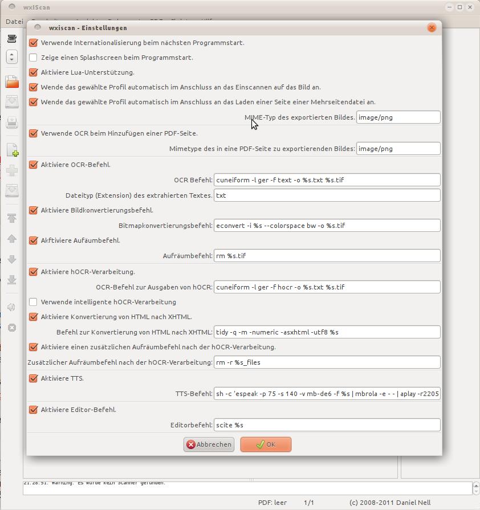
Task: Enable 'Verwende intelligente hOCR-Verarbeitung'
Action: point(33,302)
